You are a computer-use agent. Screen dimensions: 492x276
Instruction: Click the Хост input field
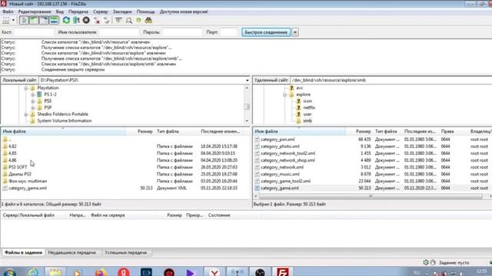click(33, 32)
